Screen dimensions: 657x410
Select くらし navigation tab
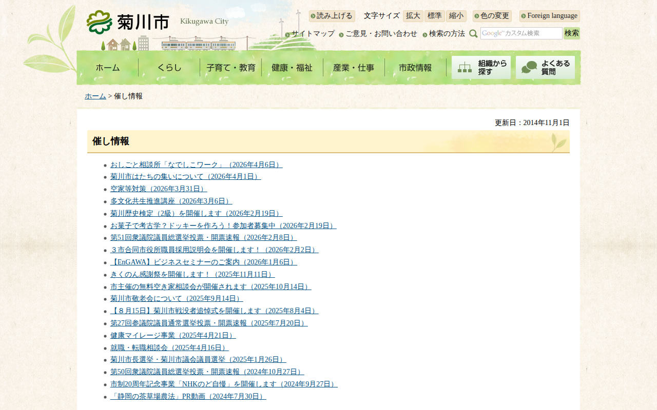pos(169,68)
